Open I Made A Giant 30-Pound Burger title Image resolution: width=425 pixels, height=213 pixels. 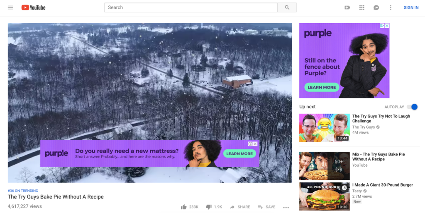(x=383, y=185)
